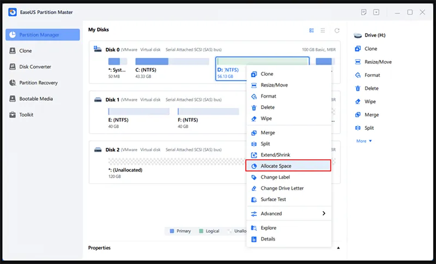This screenshot has height=264, width=436.
Task: Choose Extend/Shrink in the context menu
Action: [x=289, y=155]
